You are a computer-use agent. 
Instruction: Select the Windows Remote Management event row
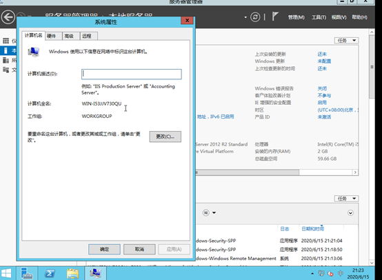277,259
